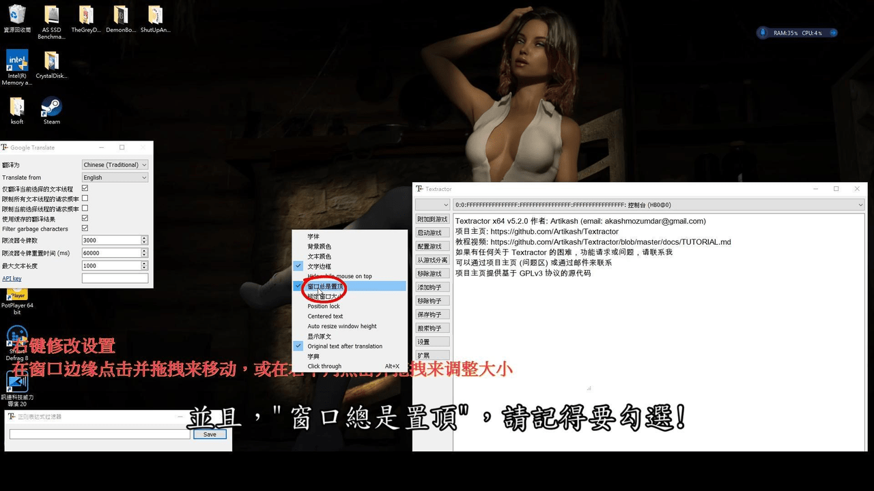Select Click through menu entry
This screenshot has width=874, height=491.
(x=324, y=366)
